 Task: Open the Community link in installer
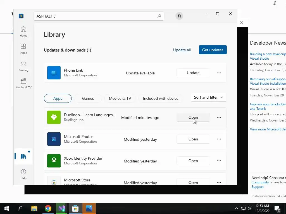click(x=260, y=182)
